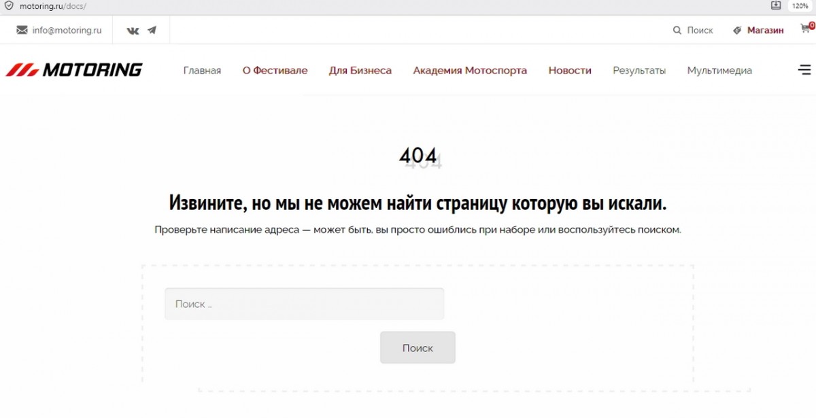The height and width of the screenshot is (418, 816).
Task: Click the tag icon next to Магазин
Action: [737, 30]
